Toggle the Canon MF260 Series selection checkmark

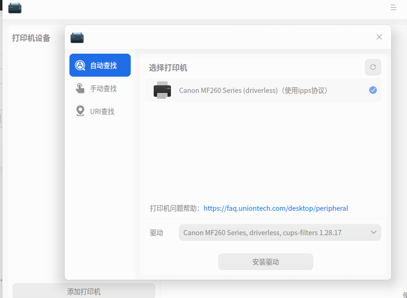click(x=373, y=90)
